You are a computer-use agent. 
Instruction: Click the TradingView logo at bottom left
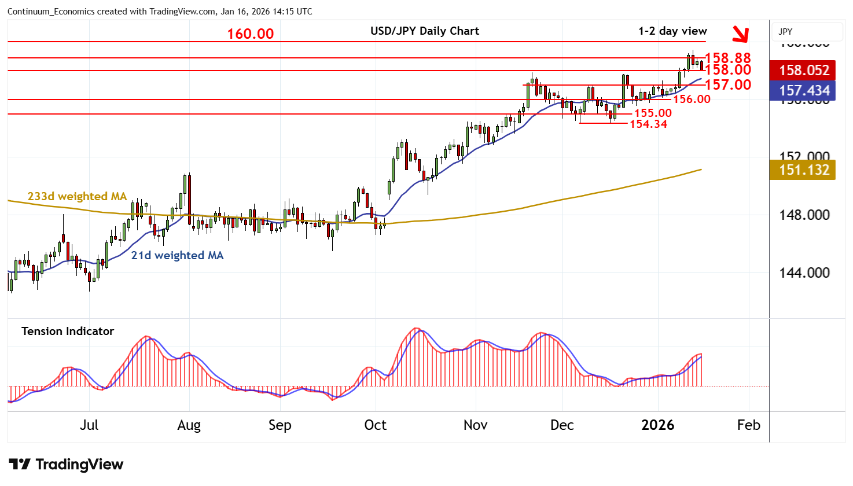(x=66, y=465)
